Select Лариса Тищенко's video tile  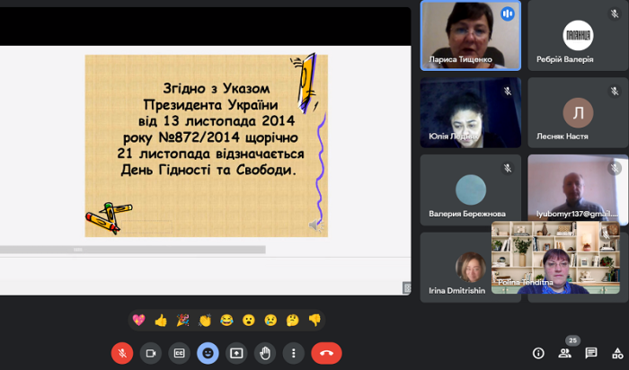(x=470, y=35)
